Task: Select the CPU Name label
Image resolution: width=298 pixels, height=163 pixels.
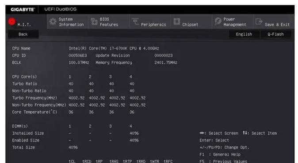Action: click(x=21, y=48)
